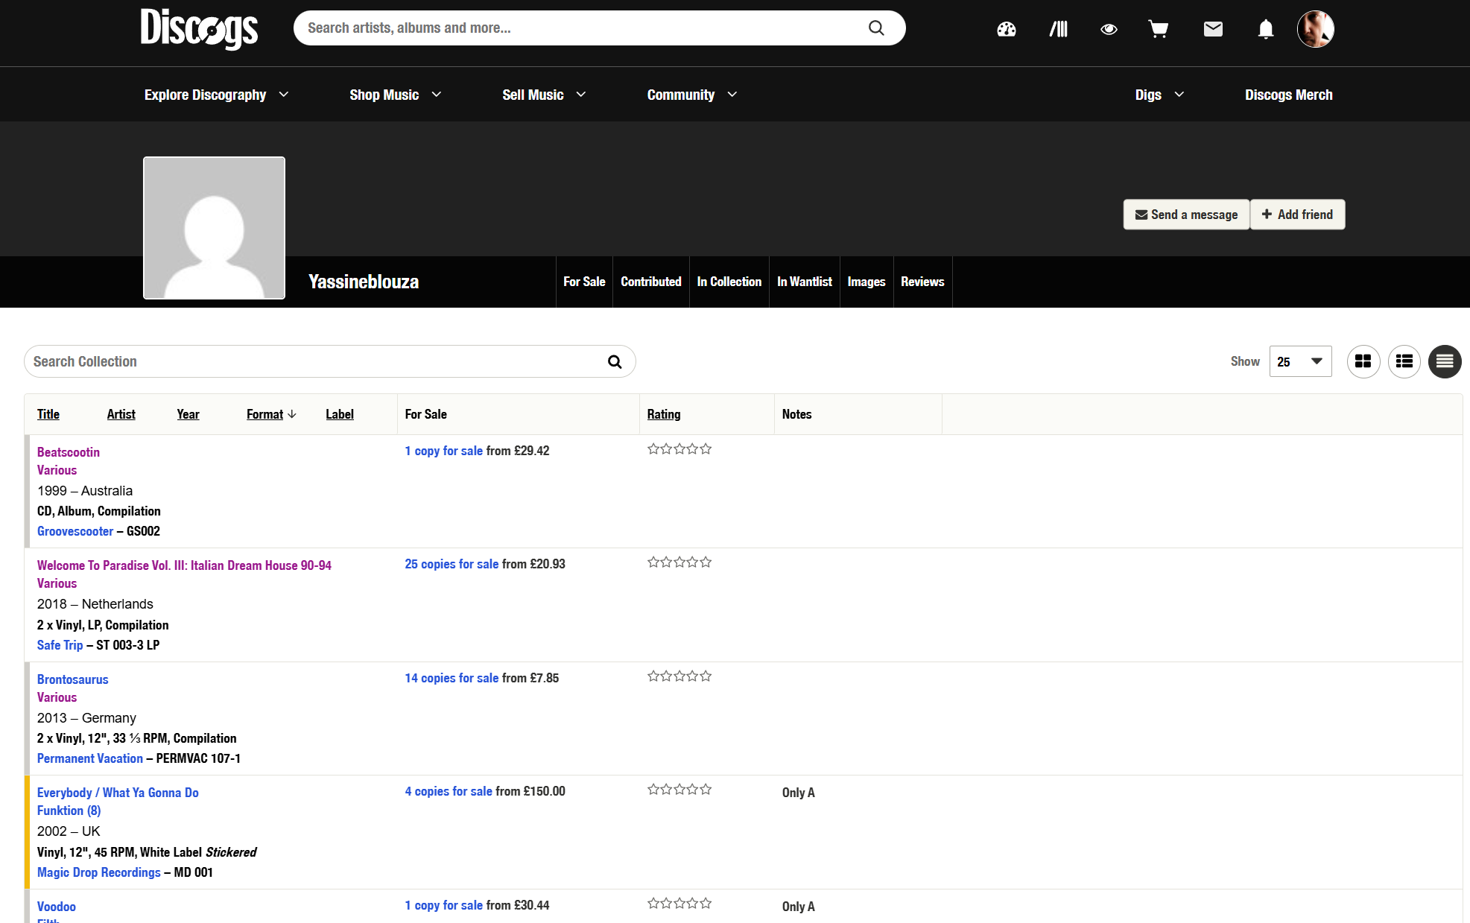Rate Brontosaurus using its stars
Viewport: 1470px width, 923px height.
(x=679, y=676)
